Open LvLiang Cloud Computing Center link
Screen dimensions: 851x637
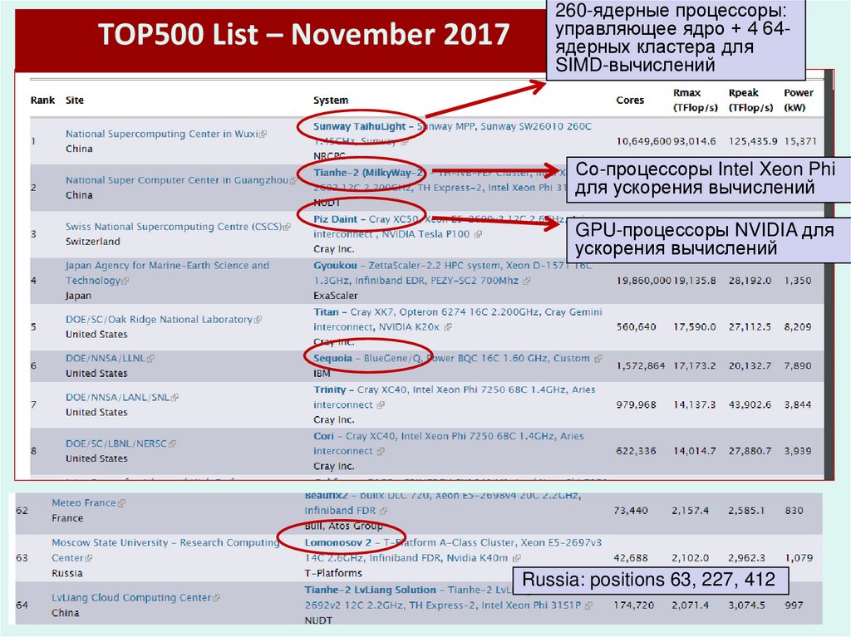[x=131, y=597]
